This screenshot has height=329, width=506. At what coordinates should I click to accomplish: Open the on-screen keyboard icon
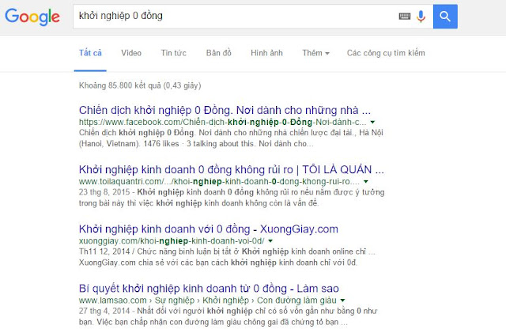click(404, 16)
